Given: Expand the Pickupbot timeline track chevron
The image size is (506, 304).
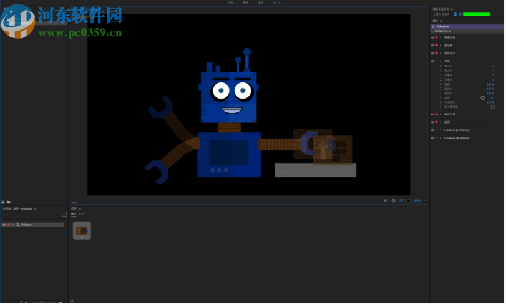Looking at the screenshot, I should click(x=13, y=225).
